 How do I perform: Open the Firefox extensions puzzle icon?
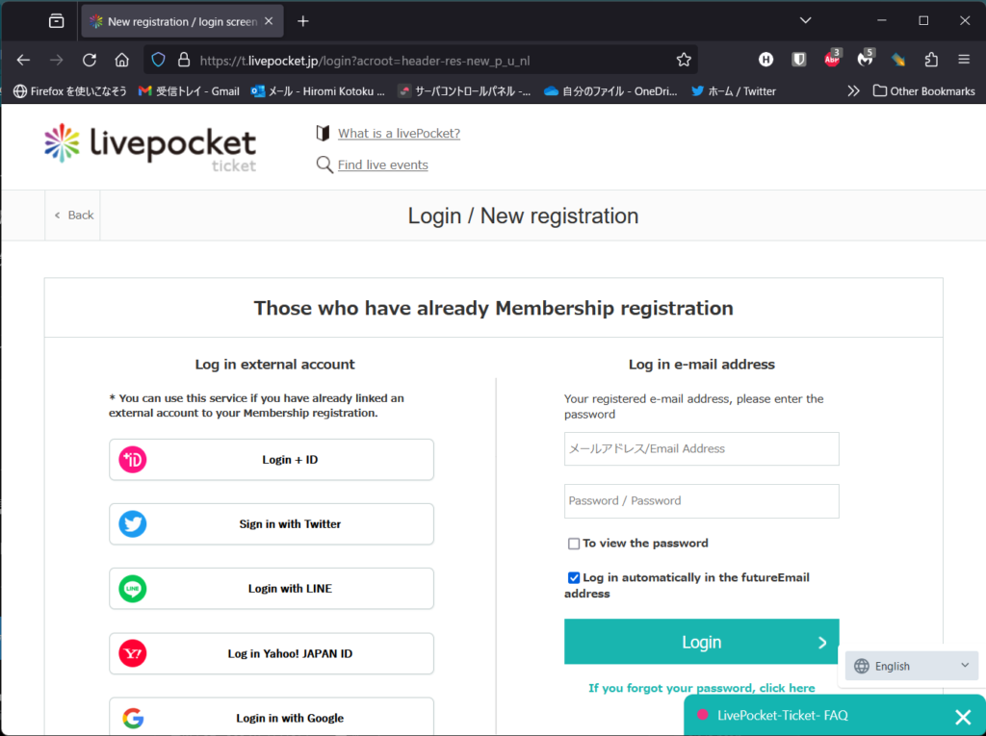(x=931, y=60)
